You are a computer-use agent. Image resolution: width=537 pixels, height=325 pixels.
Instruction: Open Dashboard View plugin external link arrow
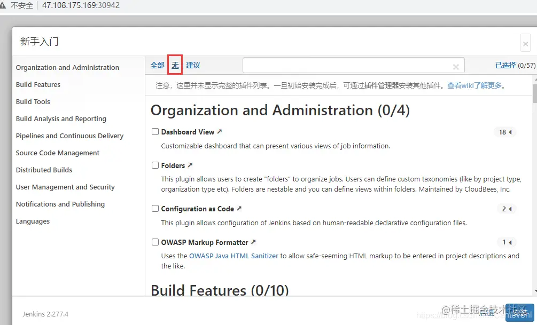click(x=220, y=131)
